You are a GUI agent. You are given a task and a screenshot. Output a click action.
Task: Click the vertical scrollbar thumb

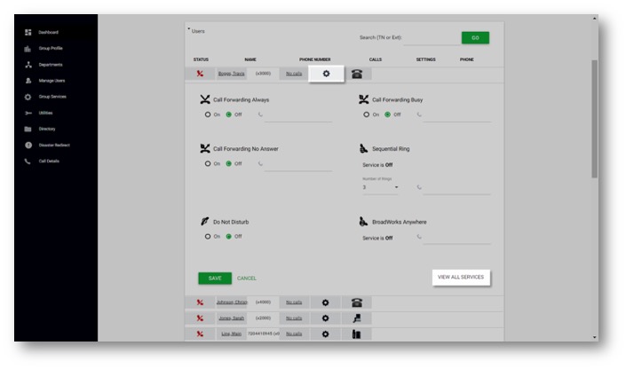(595, 119)
